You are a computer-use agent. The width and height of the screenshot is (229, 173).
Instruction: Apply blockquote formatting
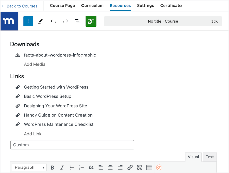[91, 168]
